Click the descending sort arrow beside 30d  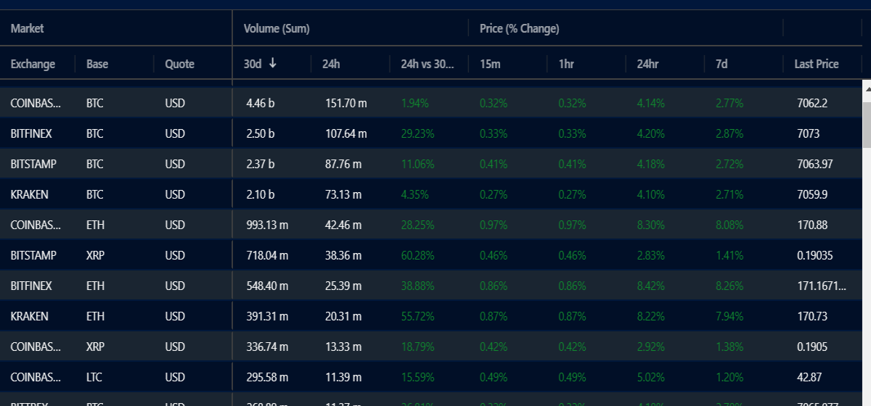click(272, 63)
